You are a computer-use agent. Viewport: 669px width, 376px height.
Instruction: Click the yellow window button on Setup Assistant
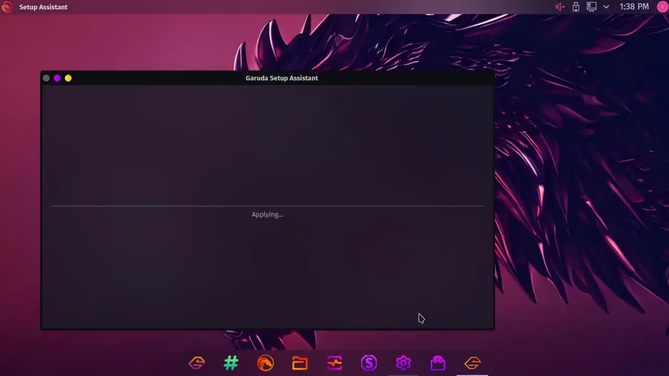point(68,78)
